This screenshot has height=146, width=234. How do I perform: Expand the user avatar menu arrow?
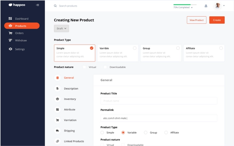[224, 6]
